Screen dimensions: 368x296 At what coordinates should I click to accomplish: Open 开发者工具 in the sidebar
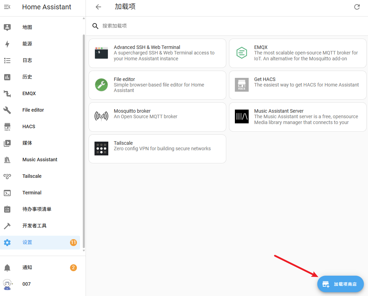(x=34, y=226)
